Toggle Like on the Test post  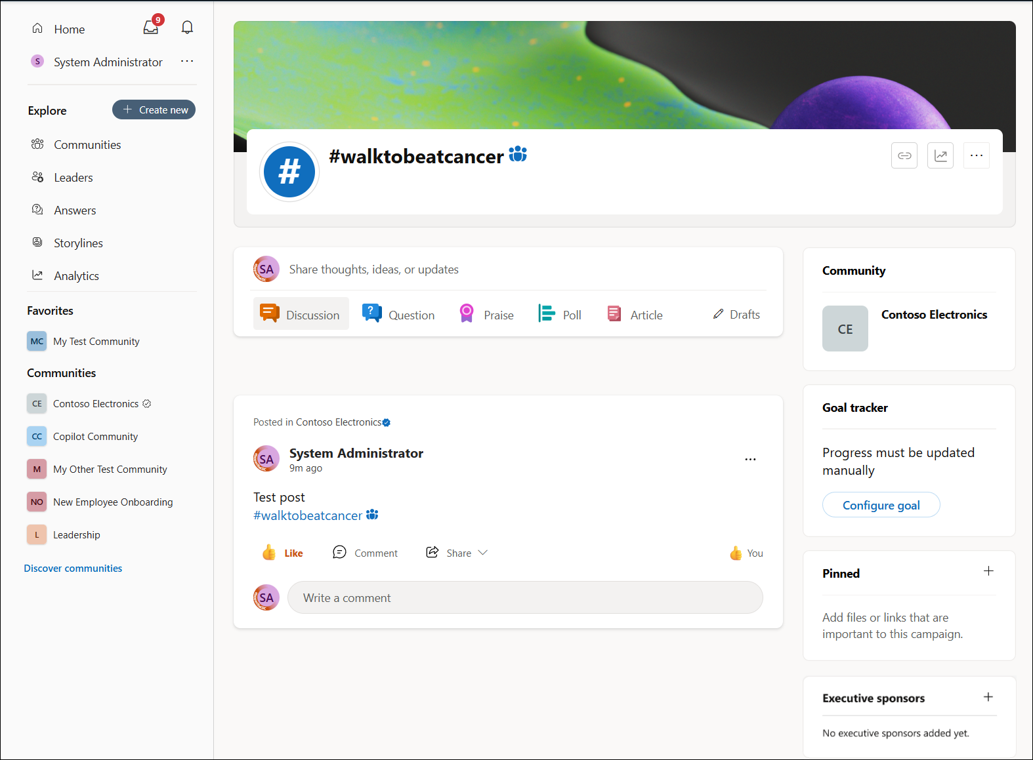283,553
